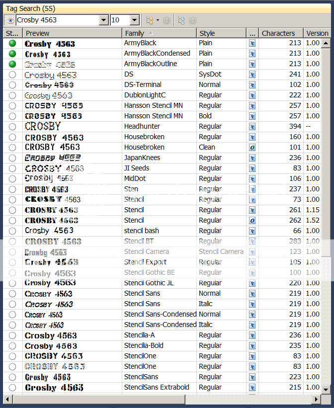Click the OpenType icon in the Housebroken Clean row
This screenshot has height=408, width=334.
click(252, 148)
